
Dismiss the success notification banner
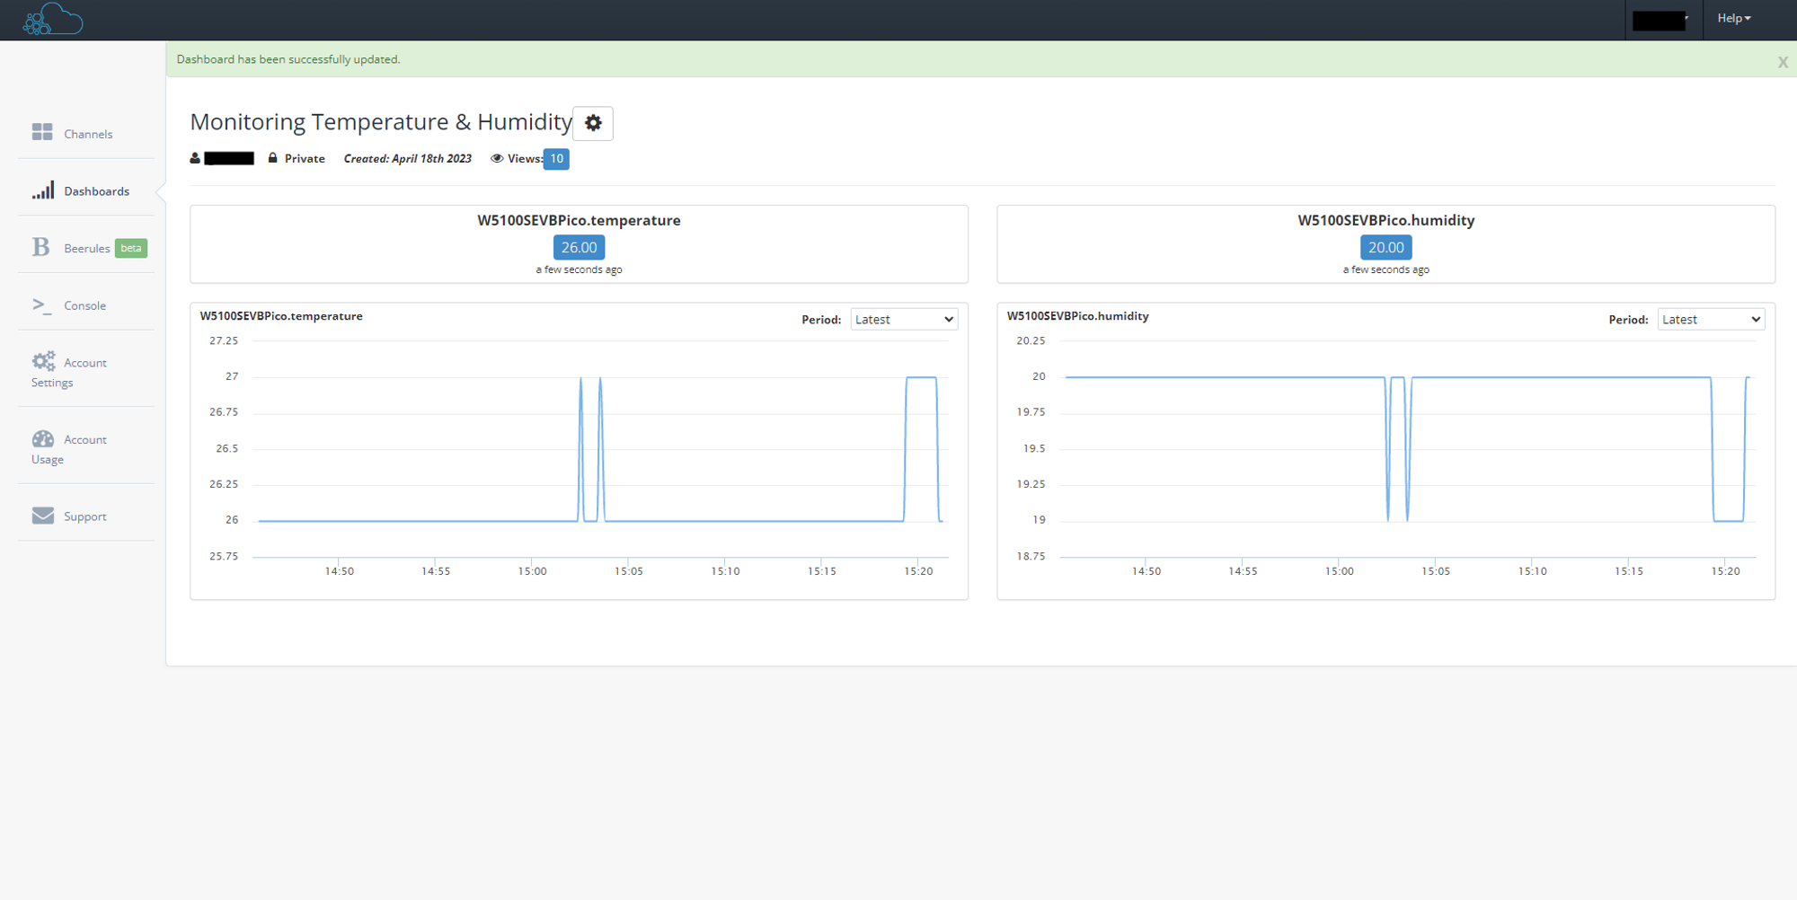(x=1783, y=62)
